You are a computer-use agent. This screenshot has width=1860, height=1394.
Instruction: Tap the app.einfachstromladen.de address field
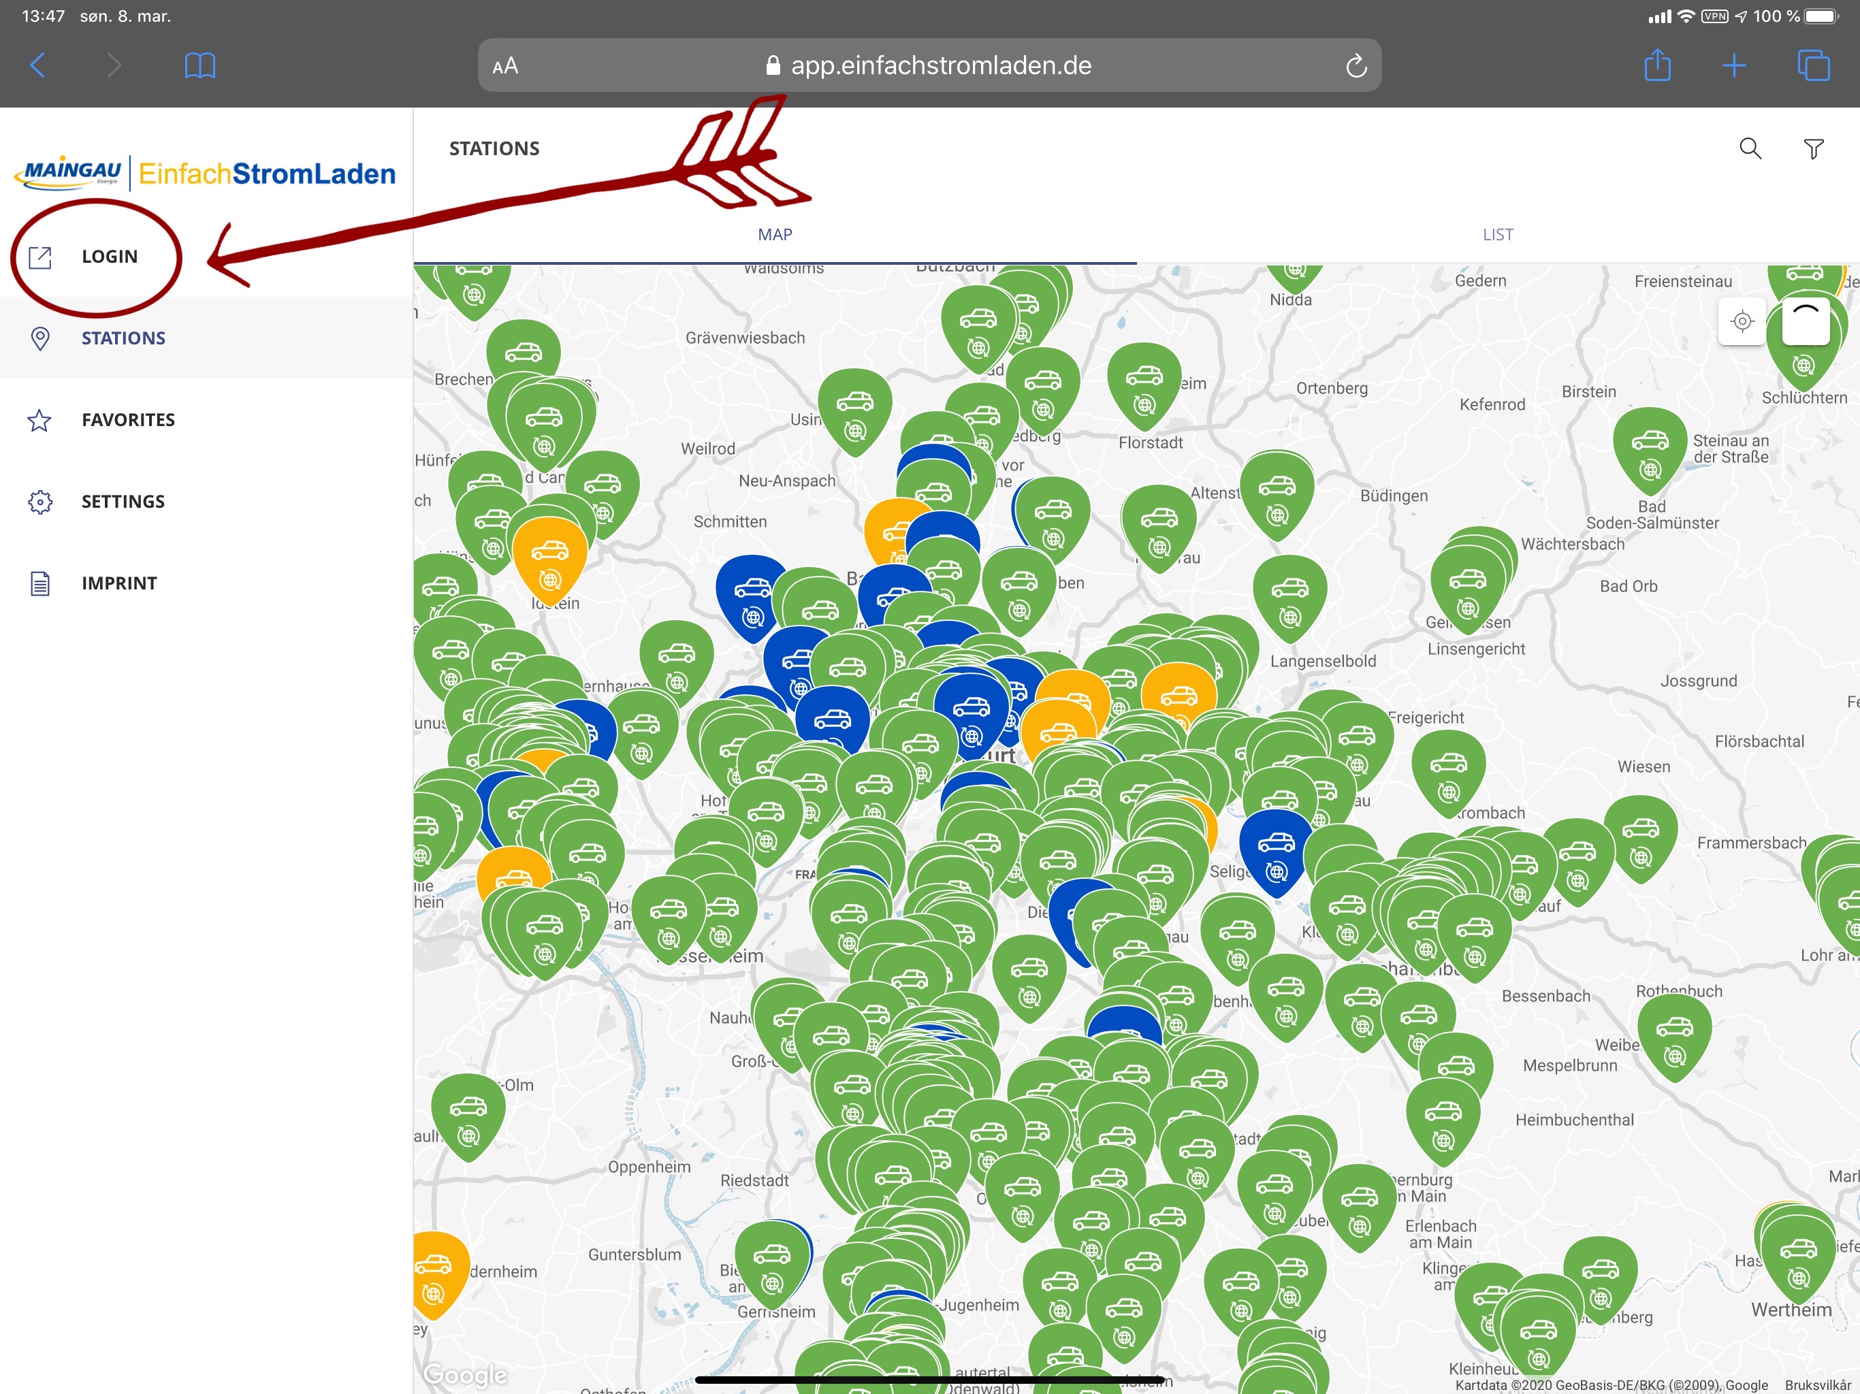(940, 65)
